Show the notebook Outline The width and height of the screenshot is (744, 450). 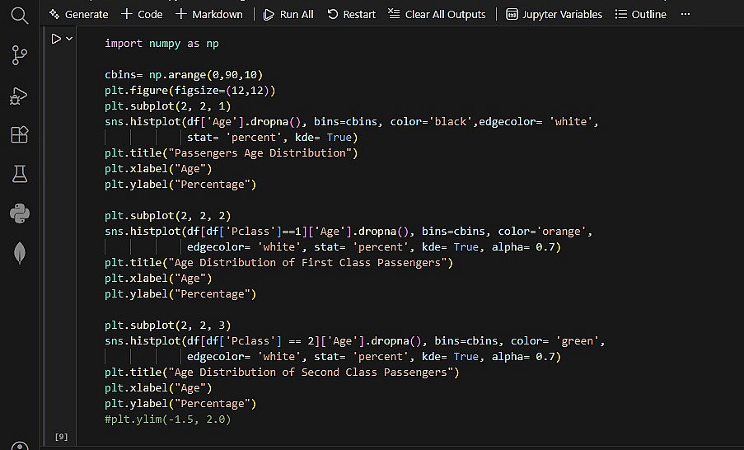[x=641, y=14]
